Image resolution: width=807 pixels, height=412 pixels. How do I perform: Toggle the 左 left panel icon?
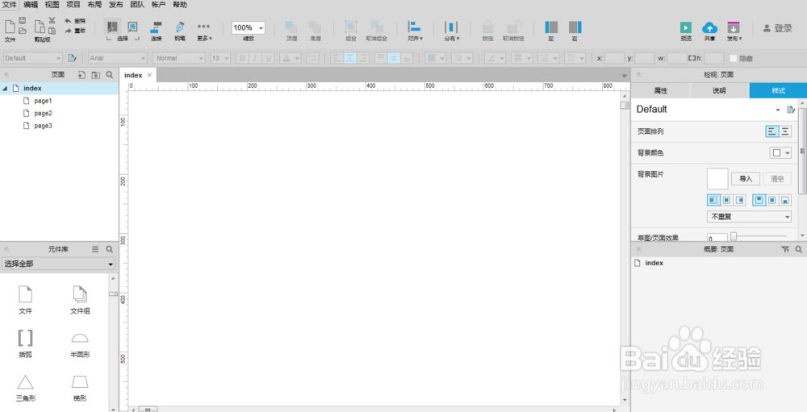click(551, 27)
